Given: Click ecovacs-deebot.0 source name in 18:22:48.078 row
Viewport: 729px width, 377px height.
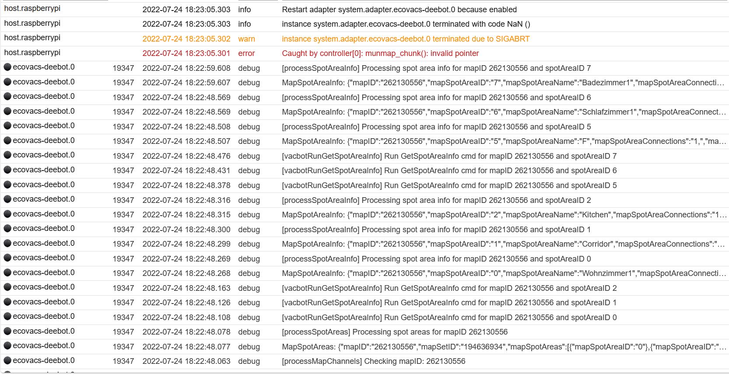Looking at the screenshot, I should [x=44, y=331].
